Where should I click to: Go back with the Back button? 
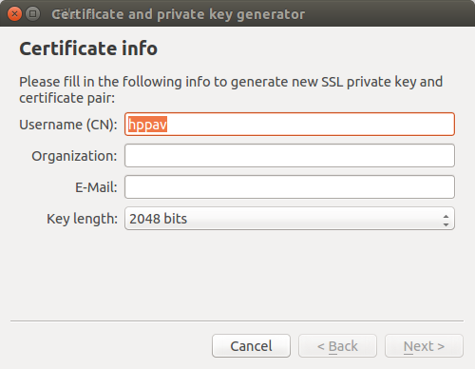pos(337,346)
